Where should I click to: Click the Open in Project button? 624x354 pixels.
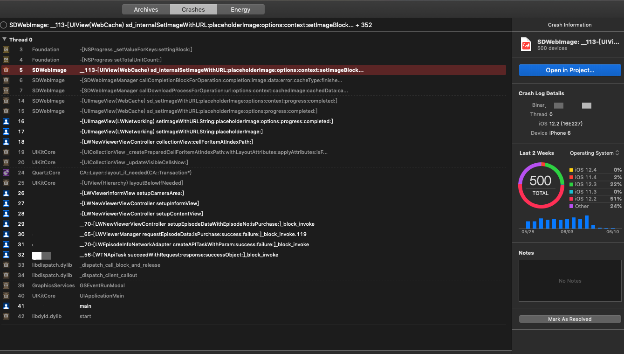(569, 70)
